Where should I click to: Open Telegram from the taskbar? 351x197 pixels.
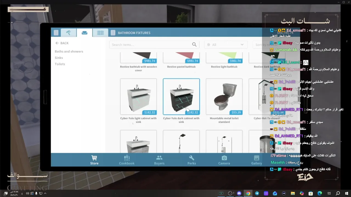(x=257, y=193)
